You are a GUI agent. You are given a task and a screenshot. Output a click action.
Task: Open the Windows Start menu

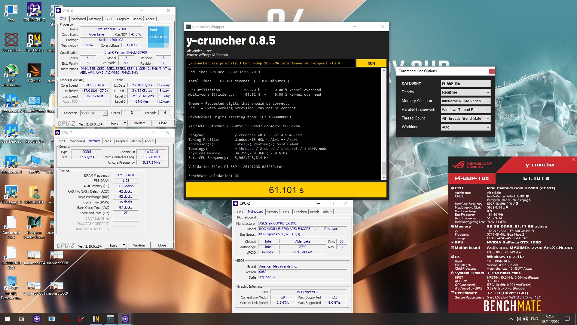point(7,319)
